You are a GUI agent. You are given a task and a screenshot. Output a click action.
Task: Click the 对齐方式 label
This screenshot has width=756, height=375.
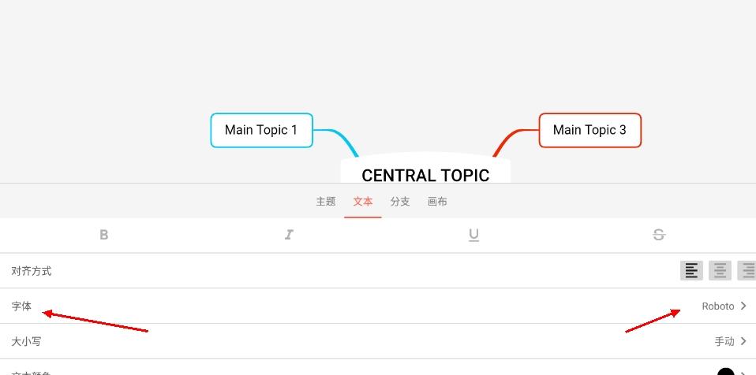coord(32,271)
